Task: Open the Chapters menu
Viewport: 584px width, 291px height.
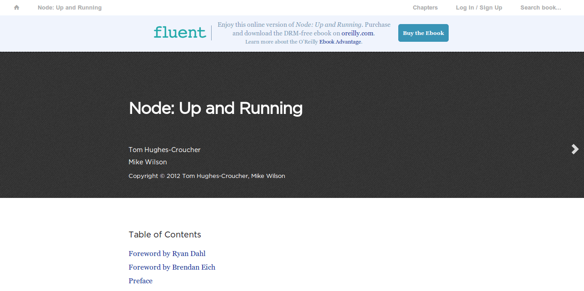Action: tap(425, 8)
